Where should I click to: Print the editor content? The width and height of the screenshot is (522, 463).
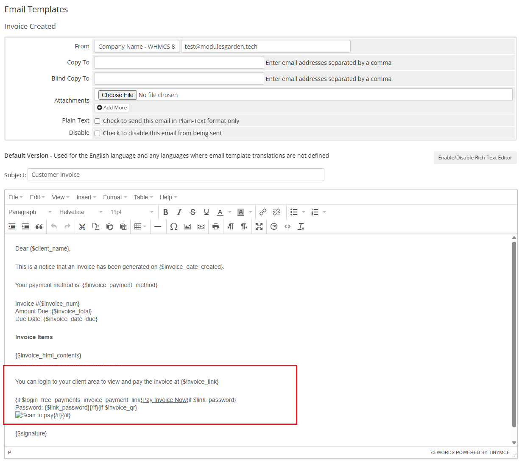tap(216, 226)
